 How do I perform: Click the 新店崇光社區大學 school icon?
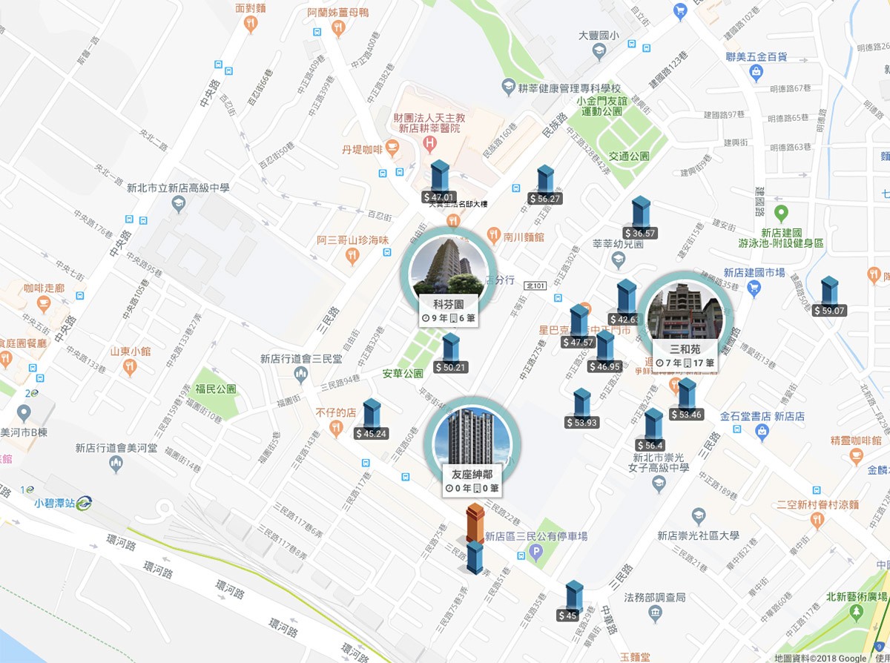pyautogui.click(x=698, y=516)
